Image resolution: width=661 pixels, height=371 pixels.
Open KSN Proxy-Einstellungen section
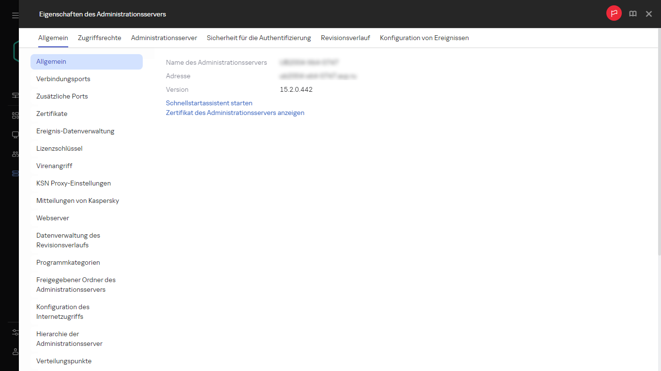pos(74,183)
